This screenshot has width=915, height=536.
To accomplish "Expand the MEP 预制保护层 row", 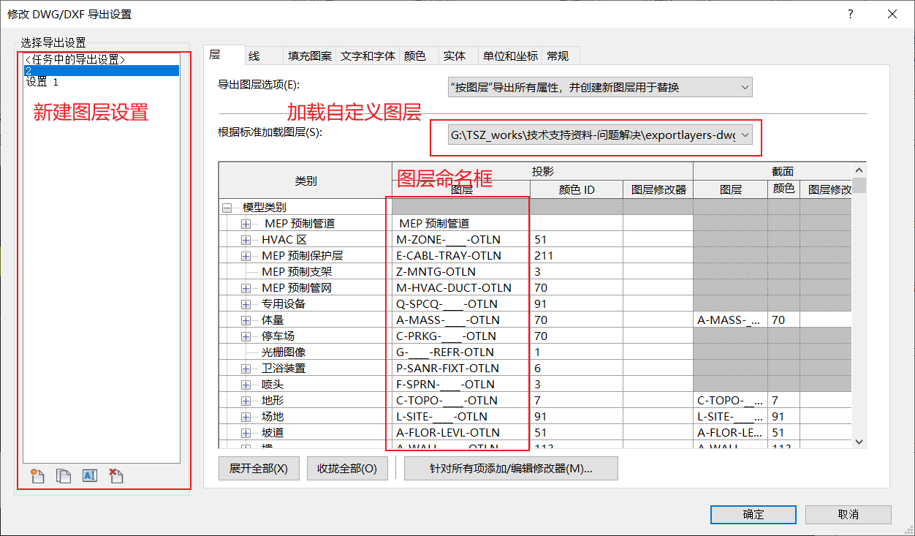I will pyautogui.click(x=246, y=256).
